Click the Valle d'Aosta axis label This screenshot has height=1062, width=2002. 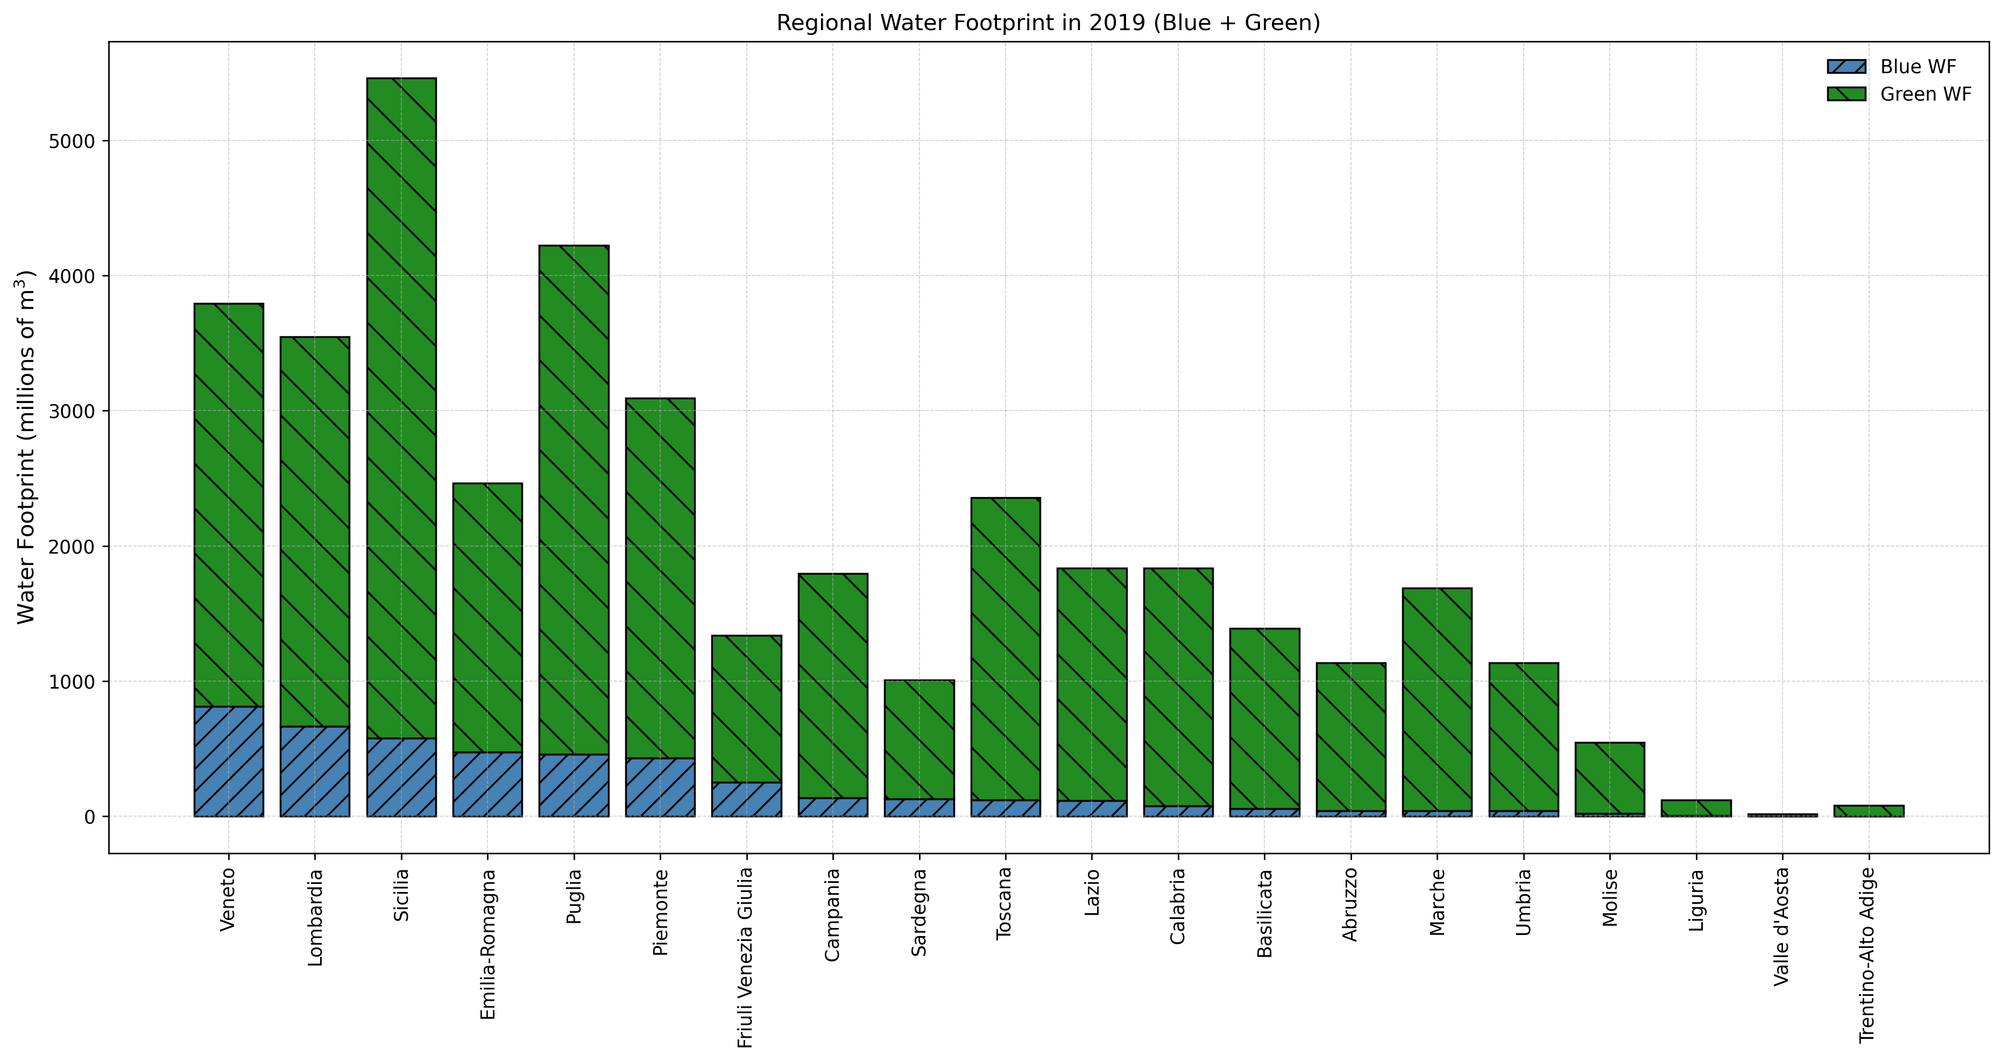pyautogui.click(x=1782, y=927)
